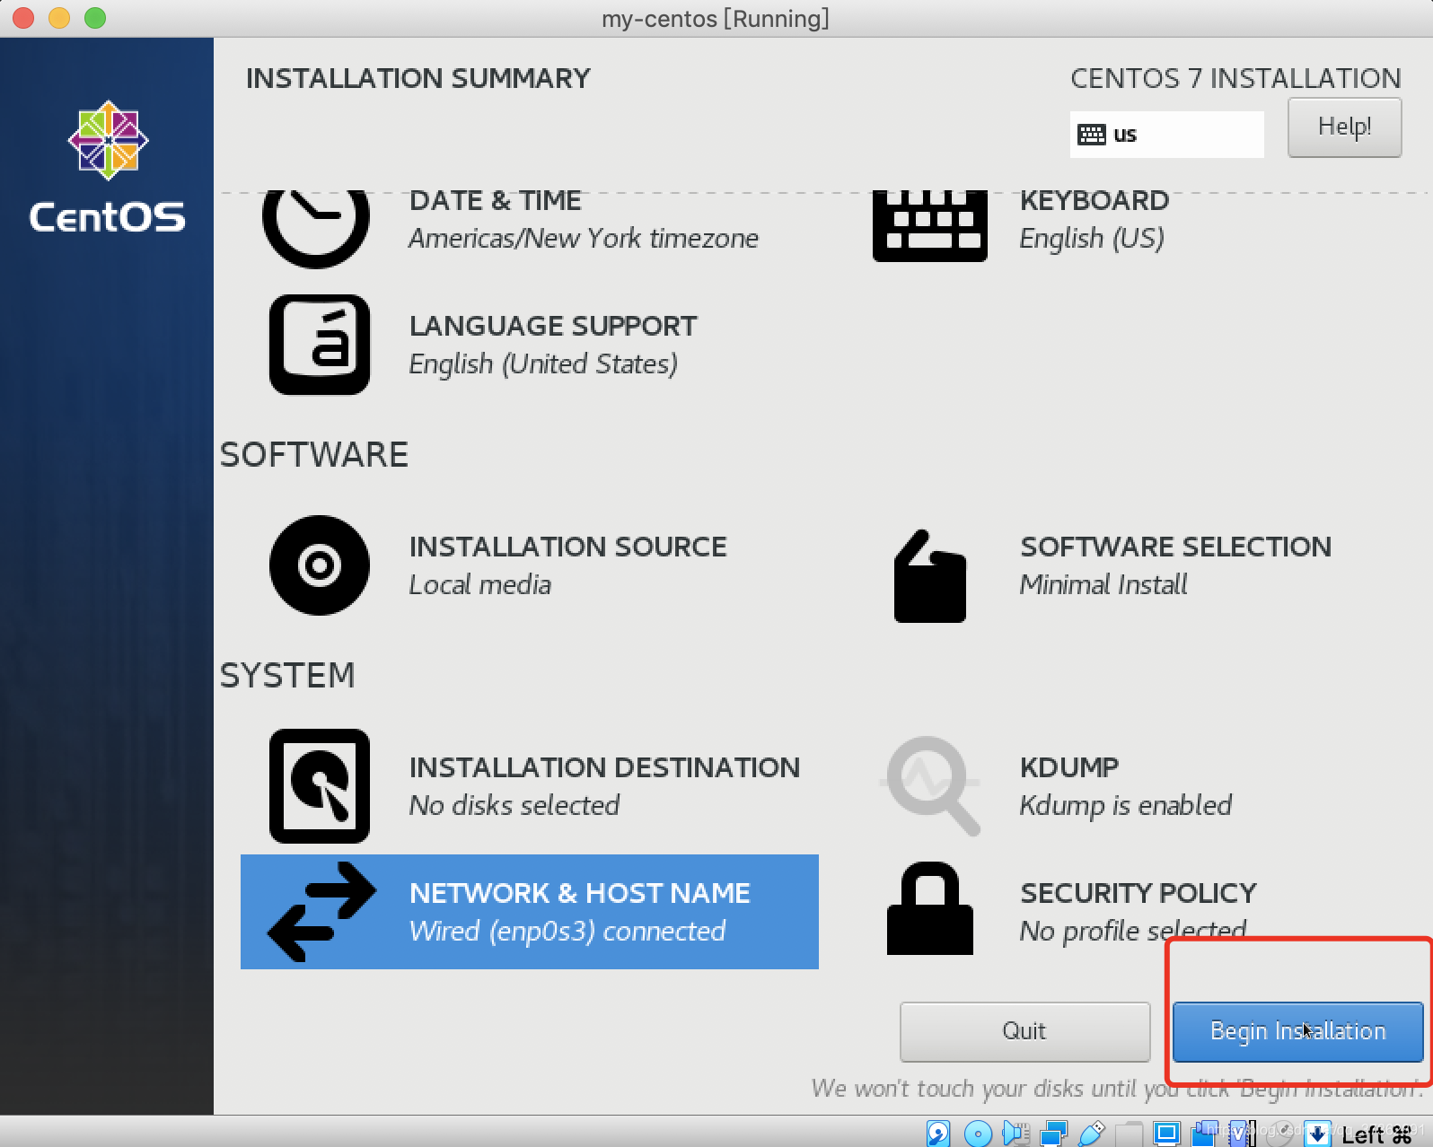Click the VirtualBox optical disc status icon
1433x1147 pixels.
tap(978, 1134)
